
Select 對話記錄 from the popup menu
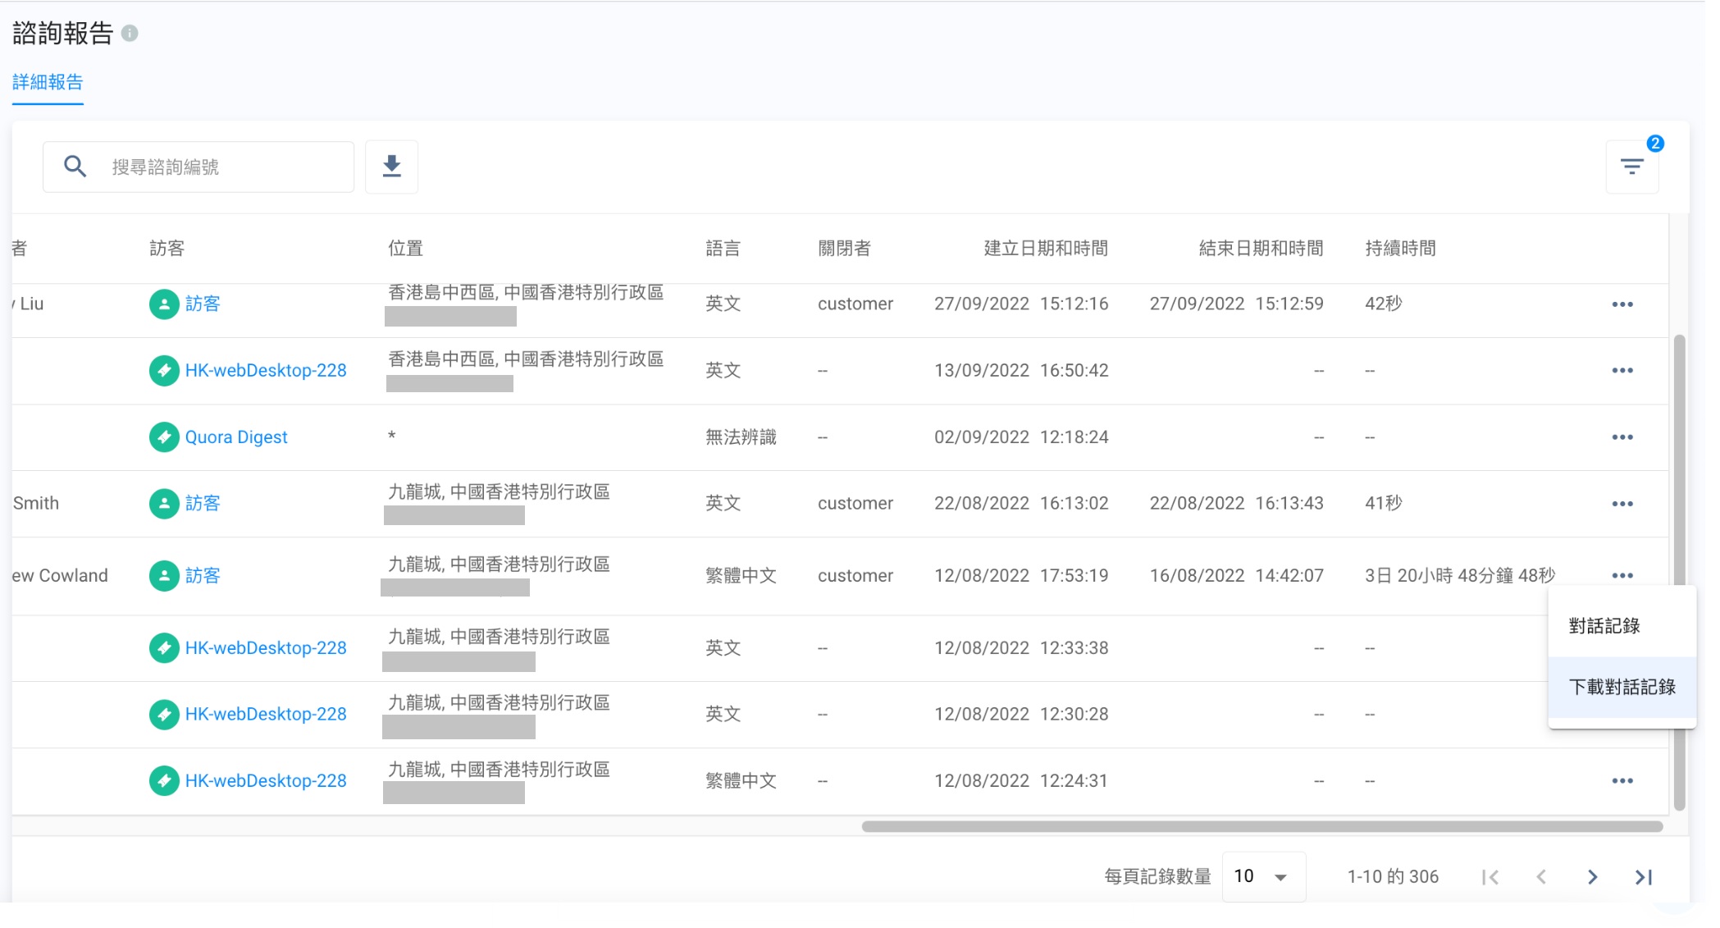tap(1604, 626)
